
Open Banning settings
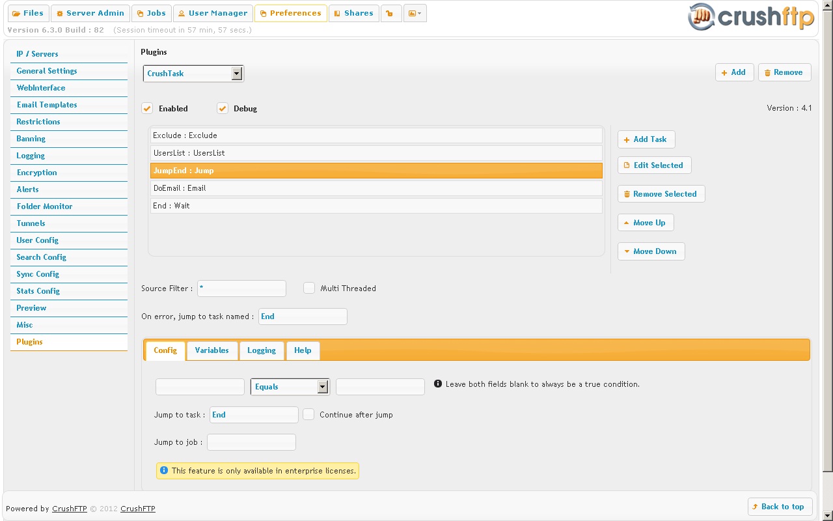[x=69, y=139]
